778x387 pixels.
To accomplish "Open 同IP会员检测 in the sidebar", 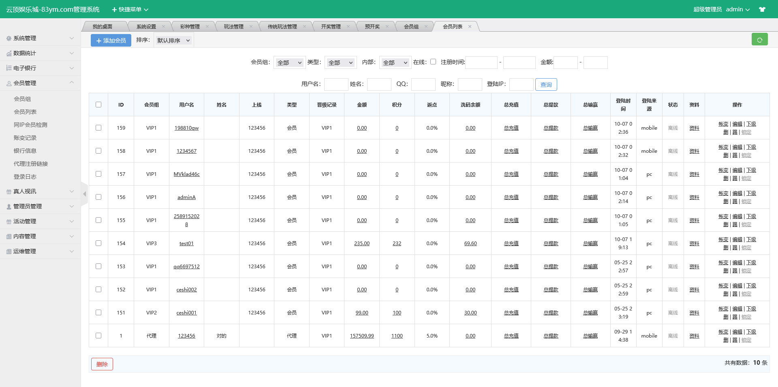I will point(30,125).
